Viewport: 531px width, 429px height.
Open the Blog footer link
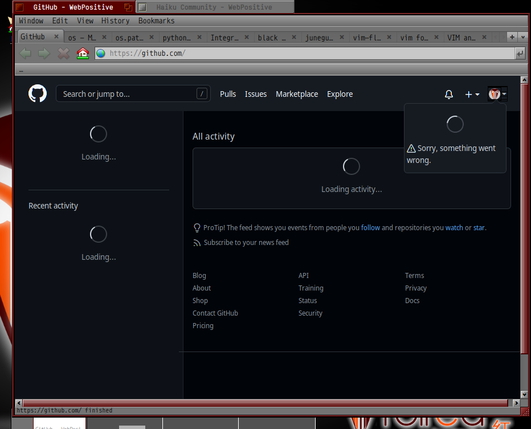(199, 276)
